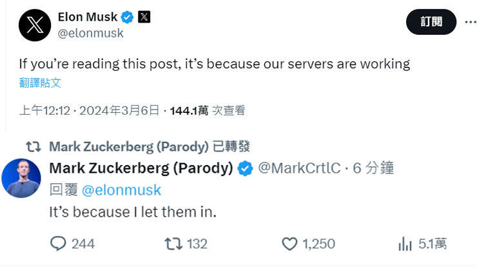The image size is (477, 274).
Task: Open view analytics icon showing 5.1萬
Action: 405,244
